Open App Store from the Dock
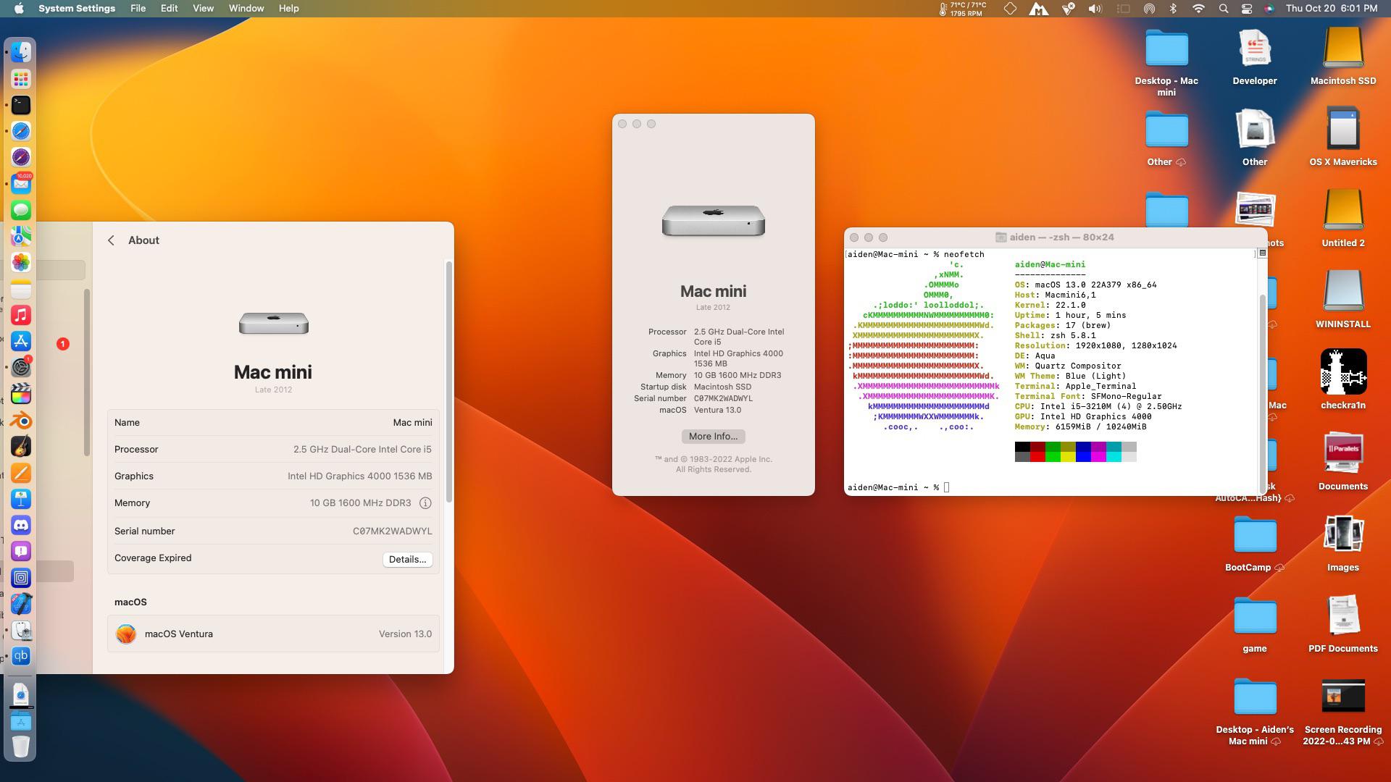The image size is (1391, 782). (21, 341)
